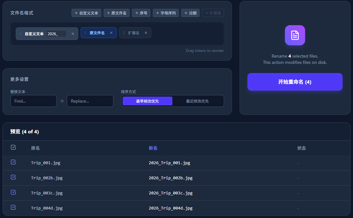
Task: Click new name 2026_Trip_004d.jpg
Action: click(171, 208)
